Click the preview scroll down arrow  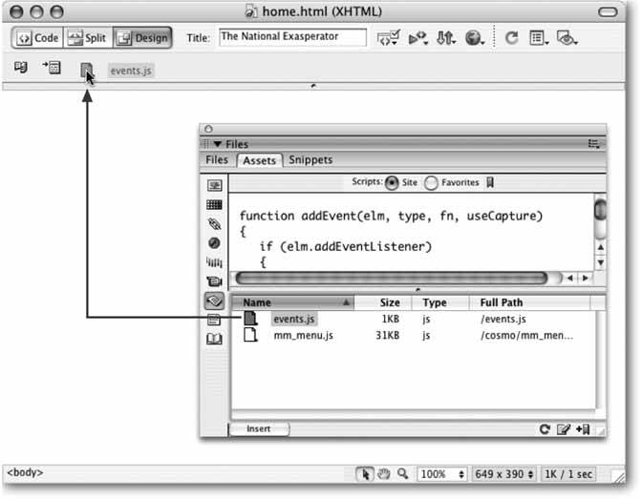(600, 262)
